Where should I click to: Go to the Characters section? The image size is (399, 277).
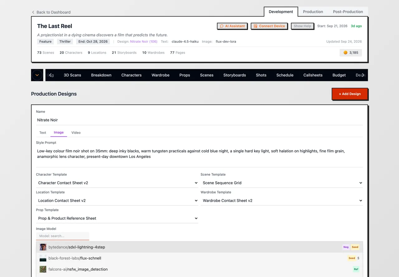coord(132,75)
